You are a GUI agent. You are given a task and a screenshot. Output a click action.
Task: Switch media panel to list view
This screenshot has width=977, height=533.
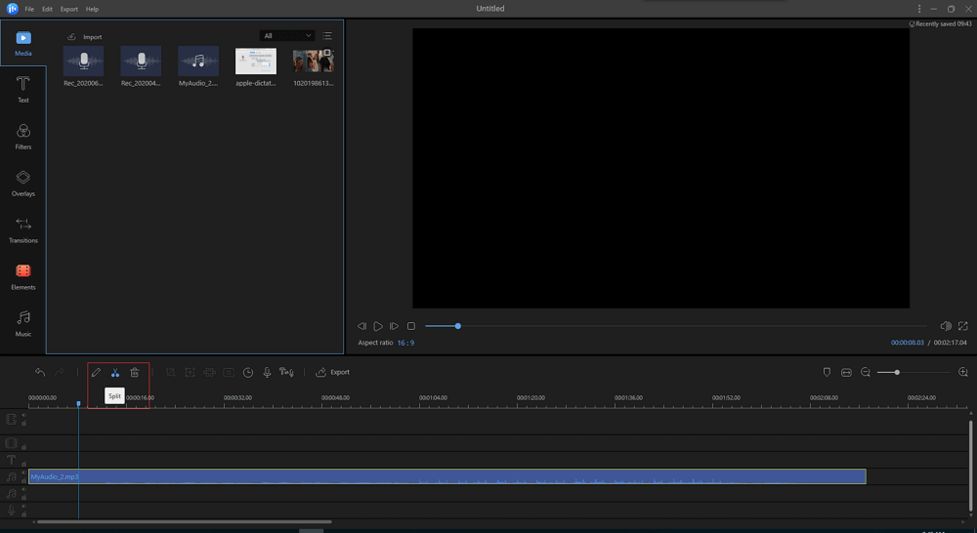327,36
